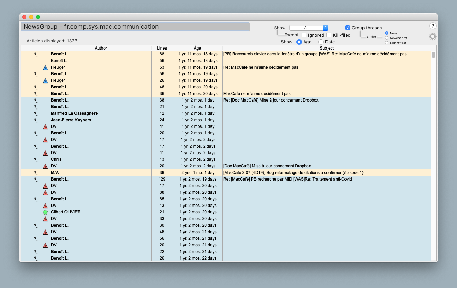Select the Date radio button
The height and width of the screenshot is (288, 457).
point(321,42)
